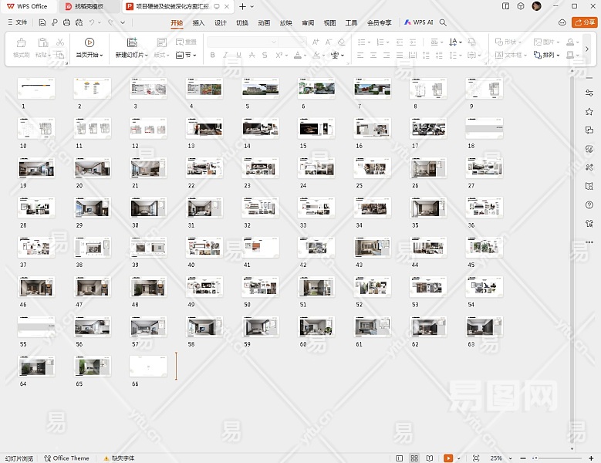Expand the zoom percentage dropdown at 25%

point(511,458)
